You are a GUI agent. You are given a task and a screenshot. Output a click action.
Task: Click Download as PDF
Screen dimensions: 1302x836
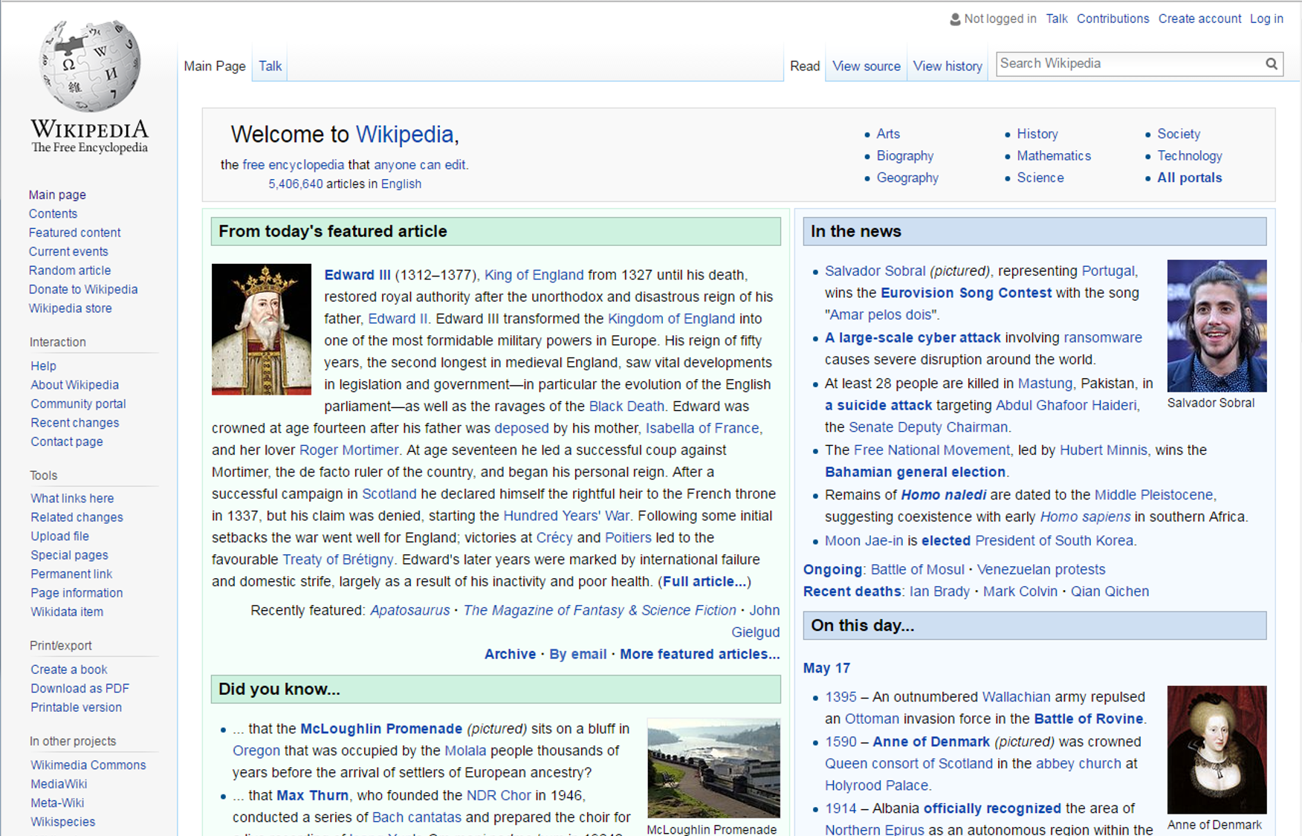80,689
